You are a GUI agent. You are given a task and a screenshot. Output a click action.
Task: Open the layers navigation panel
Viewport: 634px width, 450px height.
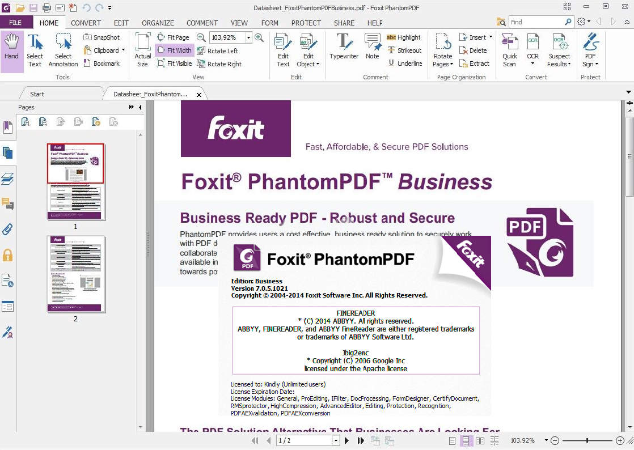8,178
